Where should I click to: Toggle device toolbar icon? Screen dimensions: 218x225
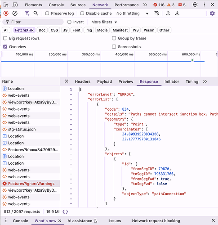(x=15, y=5)
